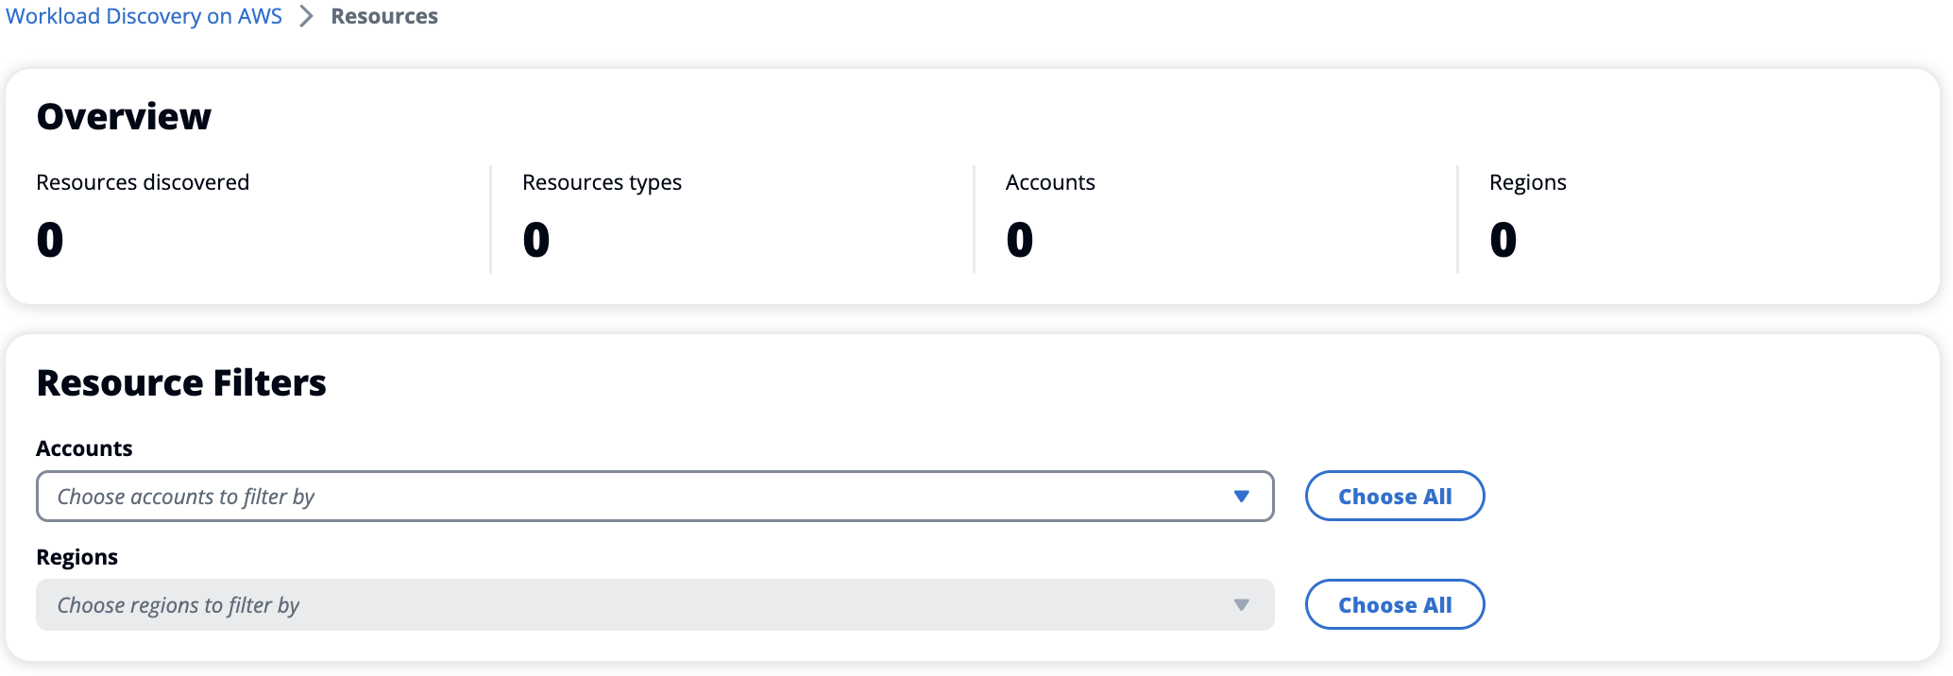This screenshot has width=1953, height=676.
Task: Click the Resource Filters heading
Action: click(x=181, y=383)
